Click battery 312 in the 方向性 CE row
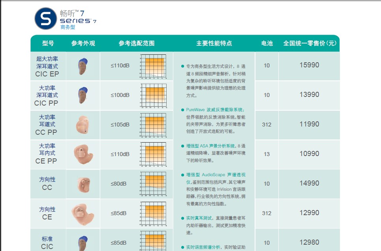Screen dimensions: 381x251 [267, 214]
